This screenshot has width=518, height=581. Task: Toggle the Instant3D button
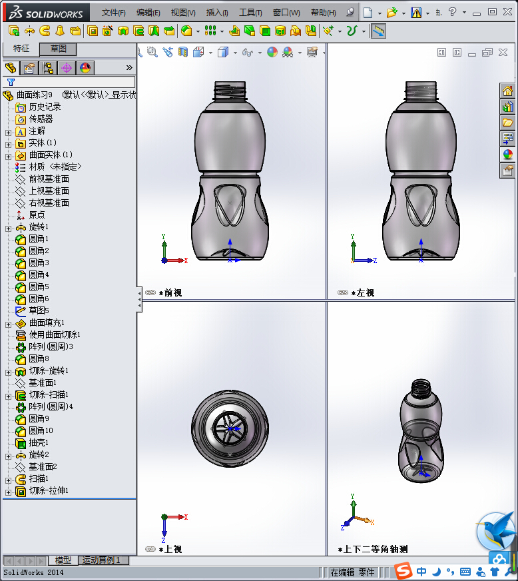(378, 31)
